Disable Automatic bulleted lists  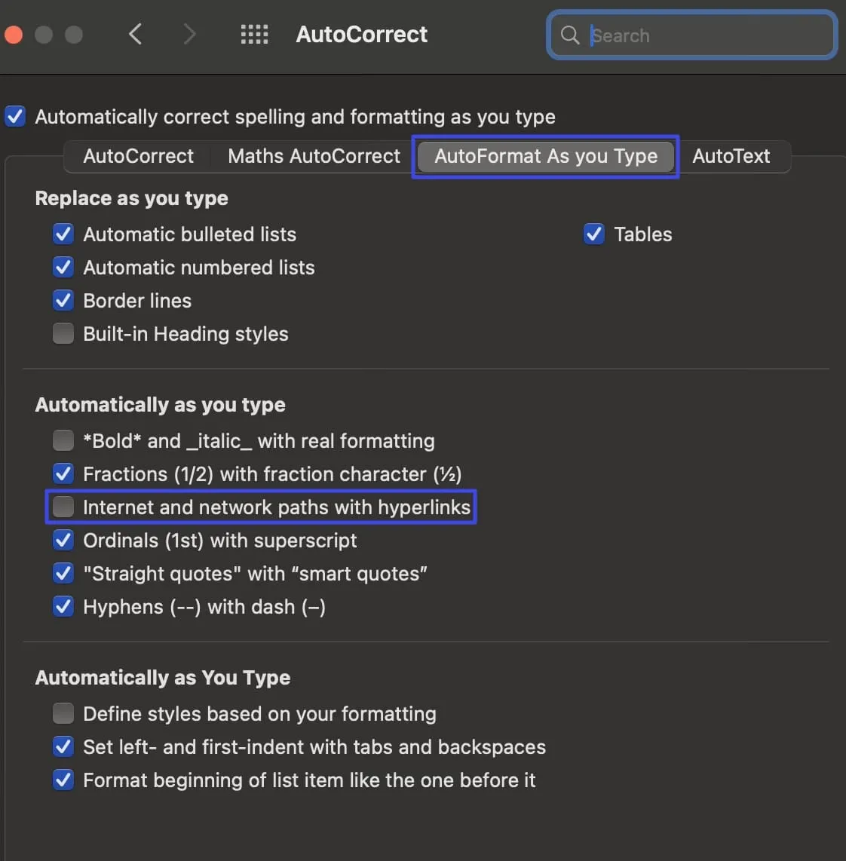[x=63, y=234]
